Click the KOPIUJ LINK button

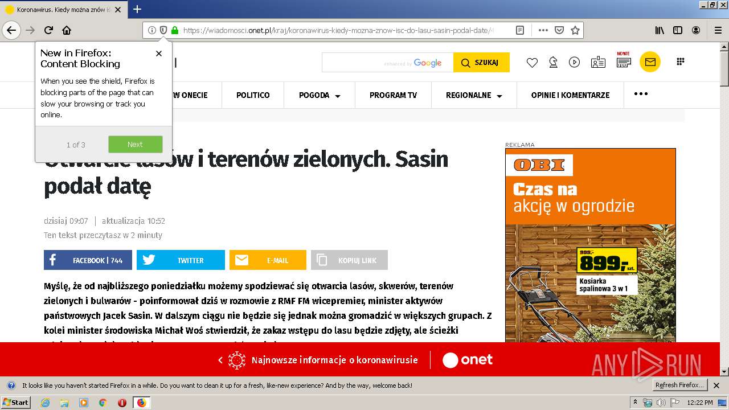349,260
